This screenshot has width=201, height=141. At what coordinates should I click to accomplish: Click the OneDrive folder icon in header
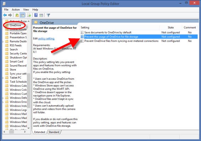(x=36, y=22)
